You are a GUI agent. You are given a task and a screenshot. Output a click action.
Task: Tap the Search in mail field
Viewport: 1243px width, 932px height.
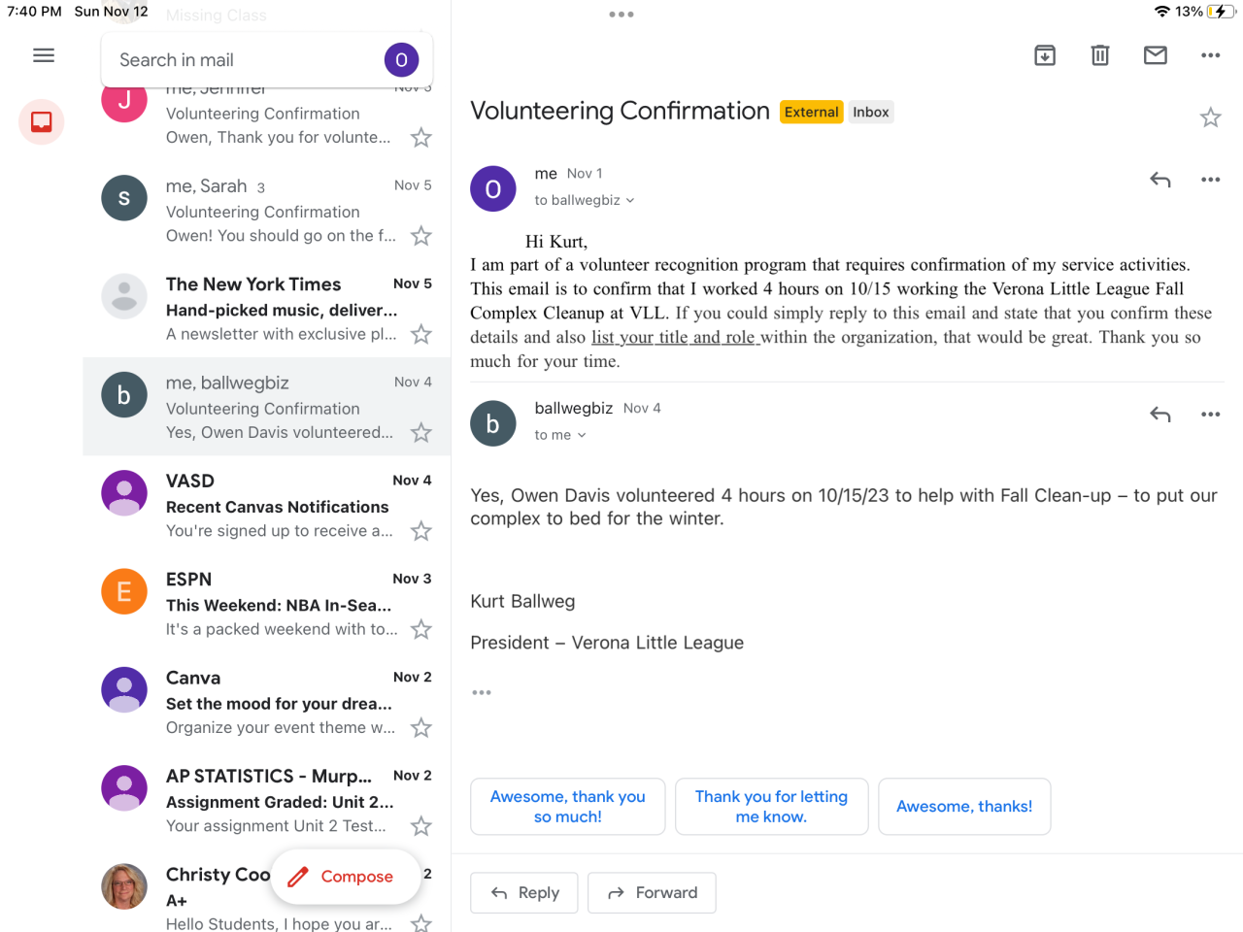[x=243, y=60]
